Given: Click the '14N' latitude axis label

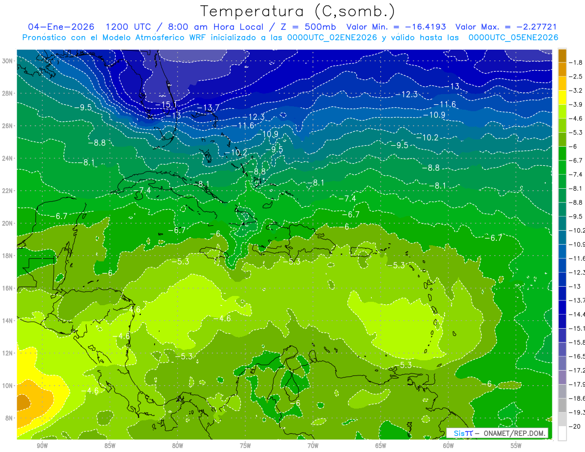Looking at the screenshot, I should [x=8, y=320].
